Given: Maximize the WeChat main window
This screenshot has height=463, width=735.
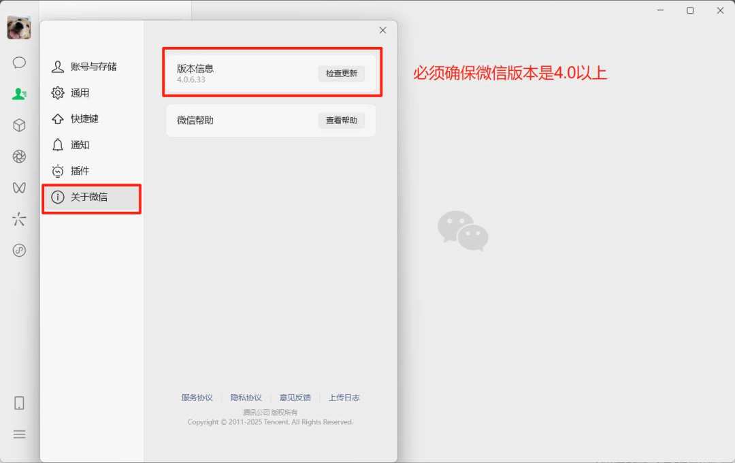Looking at the screenshot, I should coord(690,10).
